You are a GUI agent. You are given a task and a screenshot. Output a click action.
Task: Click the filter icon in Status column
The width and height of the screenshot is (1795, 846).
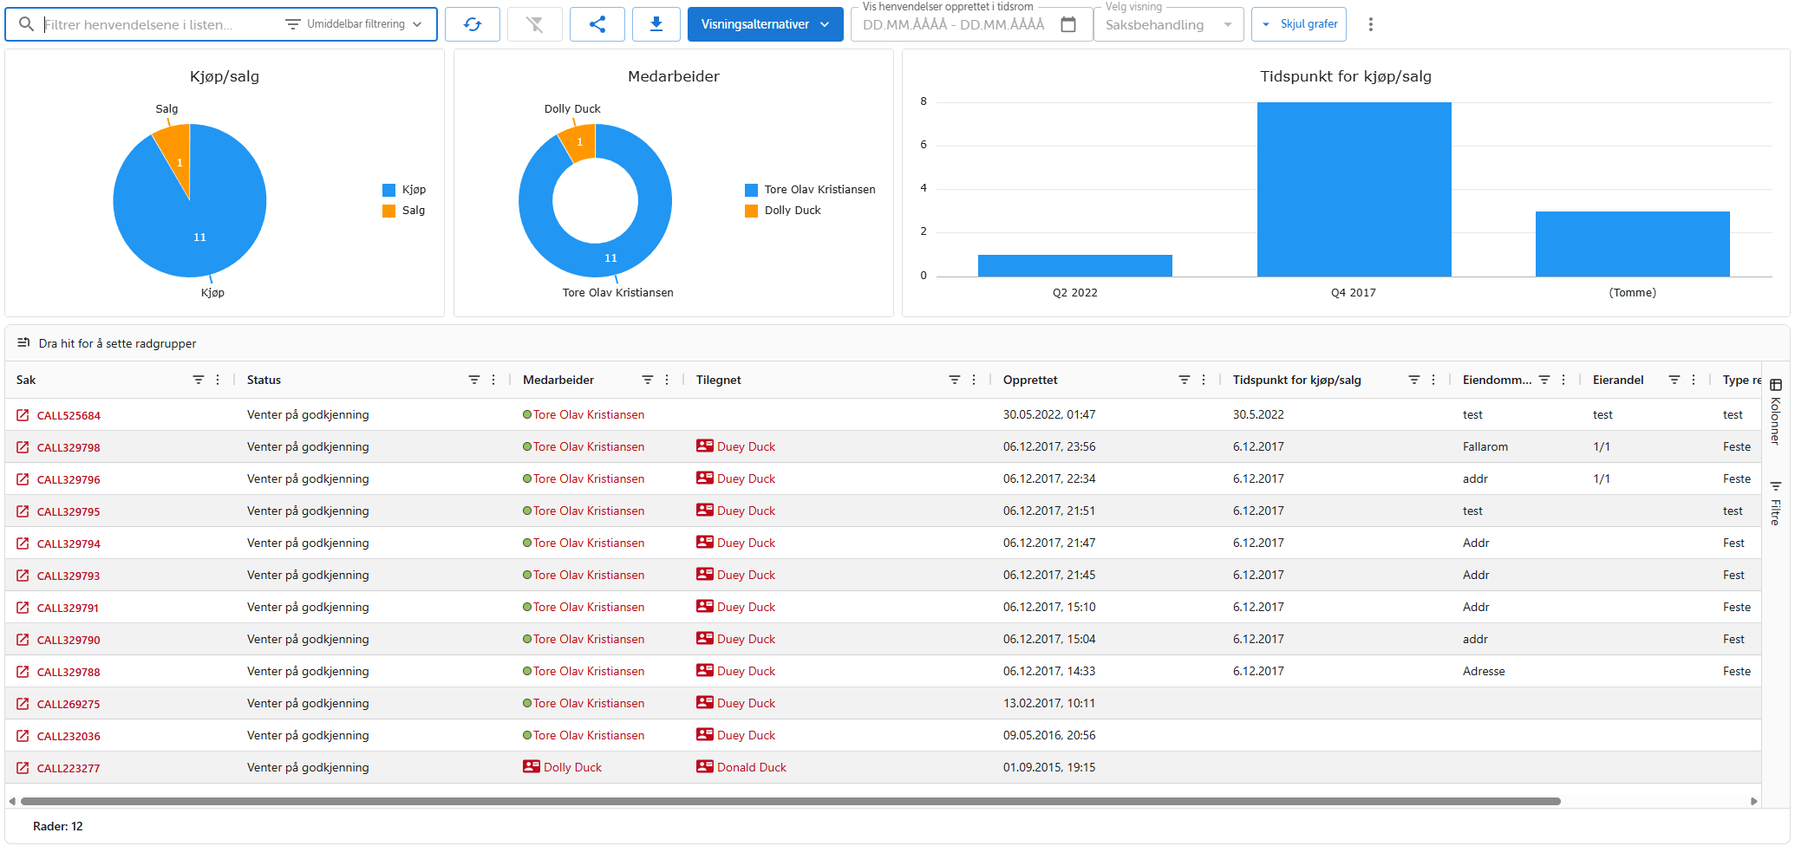pyautogui.click(x=473, y=380)
